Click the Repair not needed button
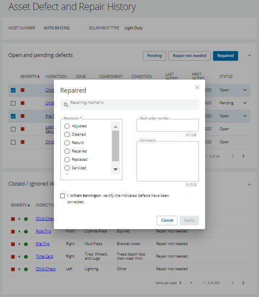The height and width of the screenshot is (297, 259). point(190,56)
